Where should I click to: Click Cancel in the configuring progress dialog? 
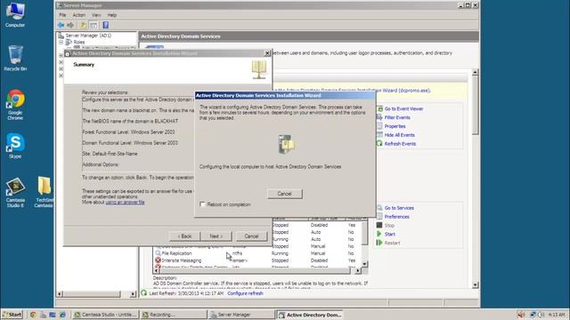[x=285, y=194]
